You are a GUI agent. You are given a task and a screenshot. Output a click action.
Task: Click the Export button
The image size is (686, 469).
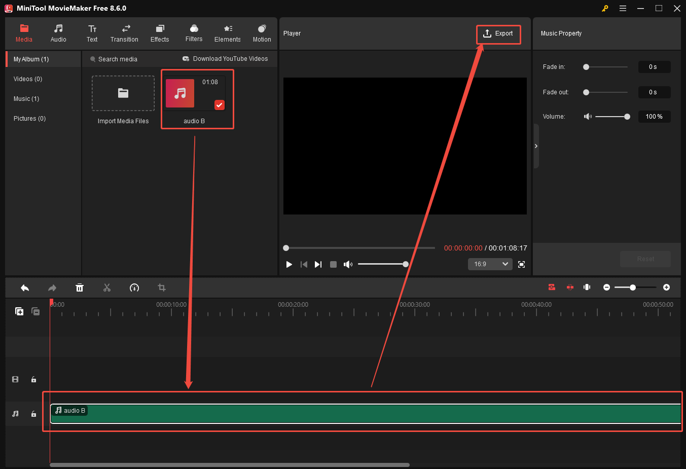[498, 33]
